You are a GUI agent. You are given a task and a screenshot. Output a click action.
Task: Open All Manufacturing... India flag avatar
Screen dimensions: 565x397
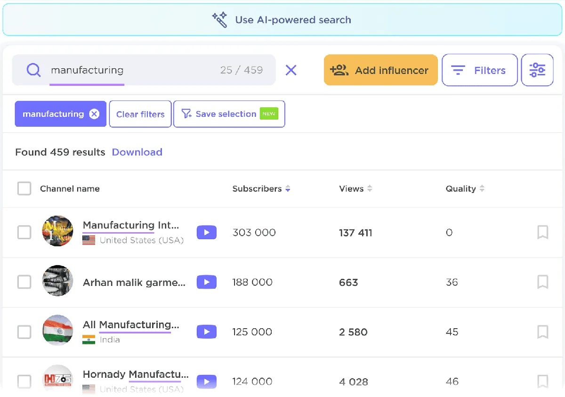[x=57, y=331]
